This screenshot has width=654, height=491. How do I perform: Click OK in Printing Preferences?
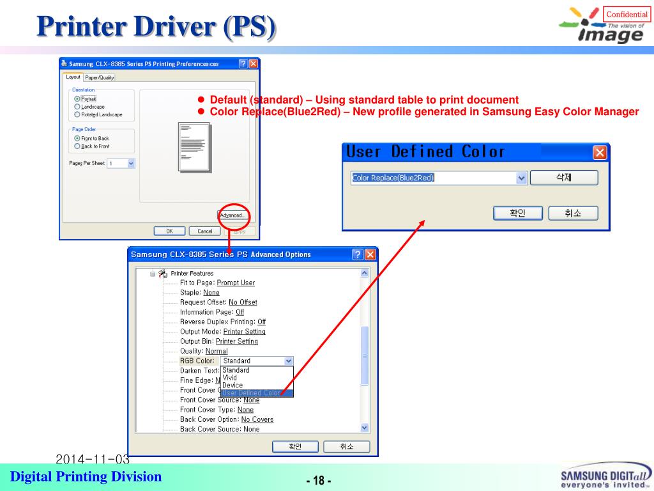pyautogui.click(x=169, y=231)
